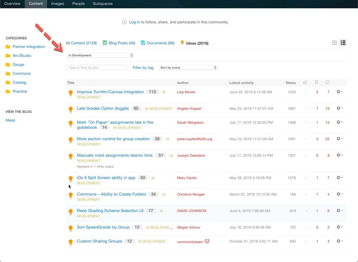Open gear menu for Commons Create Folders row

tap(339, 194)
